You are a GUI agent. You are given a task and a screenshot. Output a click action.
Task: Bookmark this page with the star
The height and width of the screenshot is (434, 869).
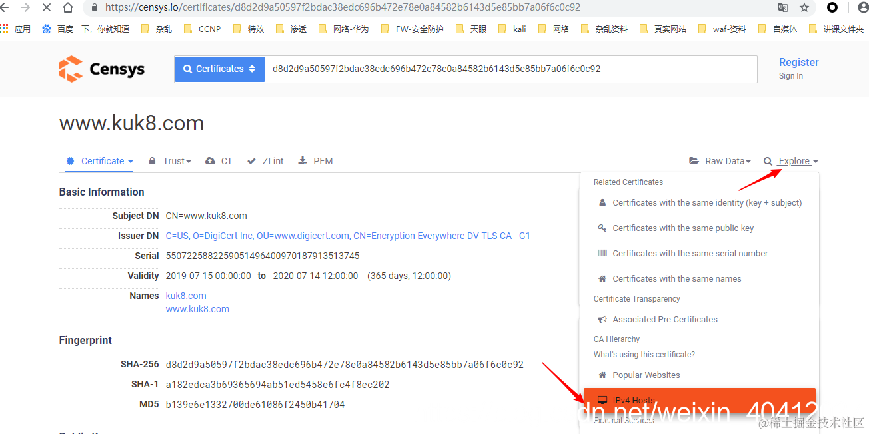coord(804,7)
